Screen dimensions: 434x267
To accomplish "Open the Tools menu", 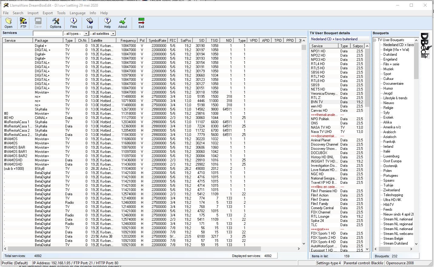I will [x=61, y=13].
